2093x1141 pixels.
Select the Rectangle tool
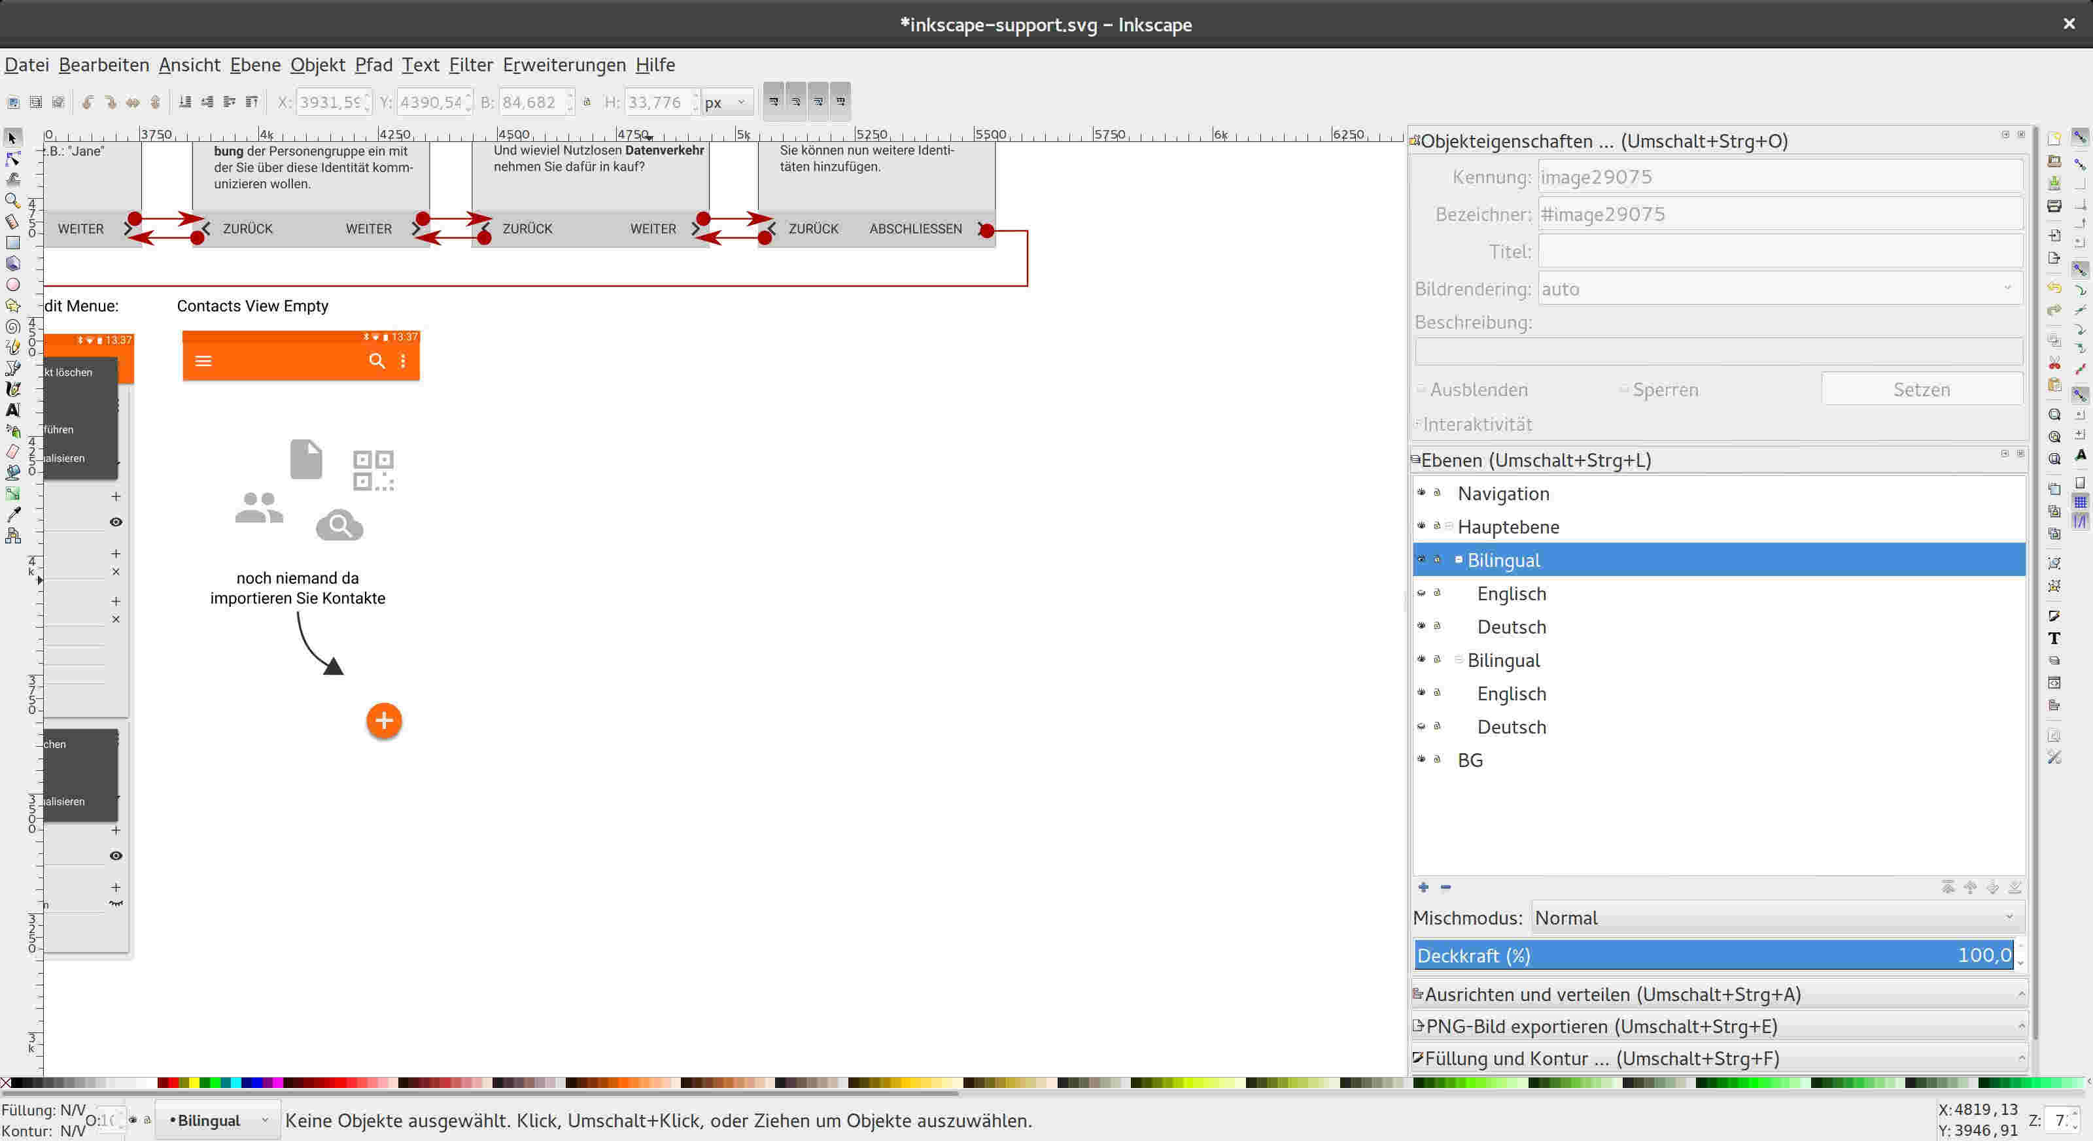pos(13,243)
